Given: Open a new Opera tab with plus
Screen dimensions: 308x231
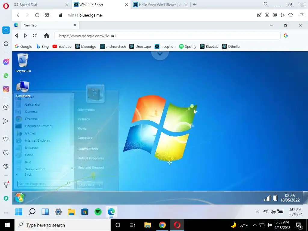Looking at the screenshot, I should click(195, 5).
